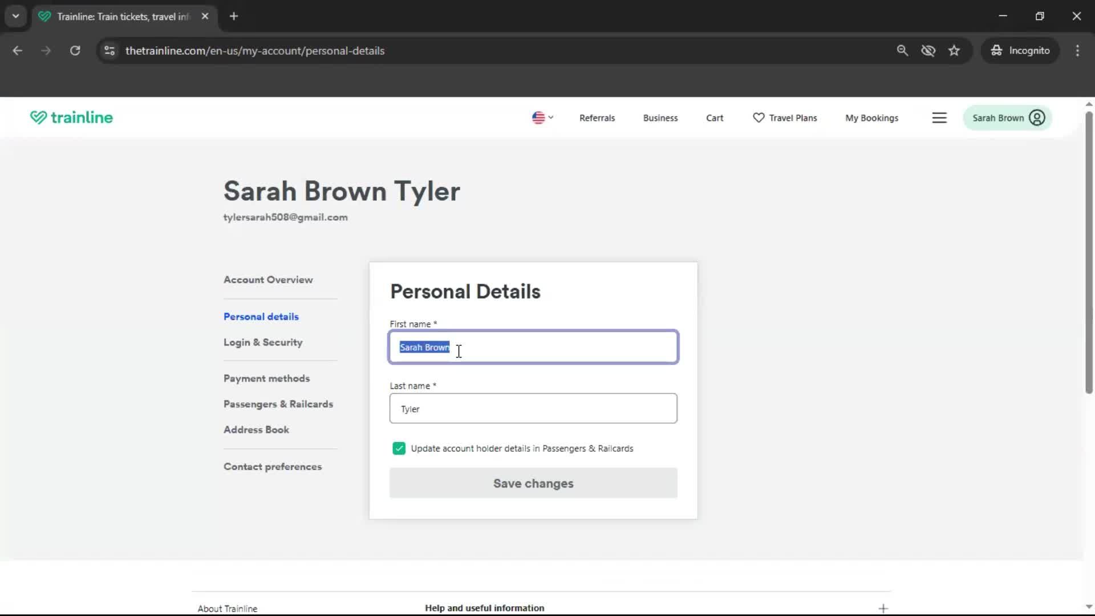Open the Address Book section
The height and width of the screenshot is (616, 1095).
[255, 429]
